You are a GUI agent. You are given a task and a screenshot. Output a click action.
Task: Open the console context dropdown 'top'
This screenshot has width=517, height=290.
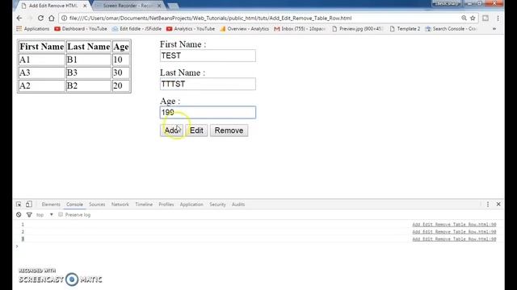click(44, 215)
